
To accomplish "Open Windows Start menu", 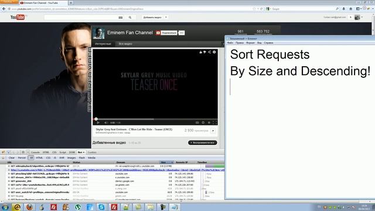I will [x=5, y=207].
